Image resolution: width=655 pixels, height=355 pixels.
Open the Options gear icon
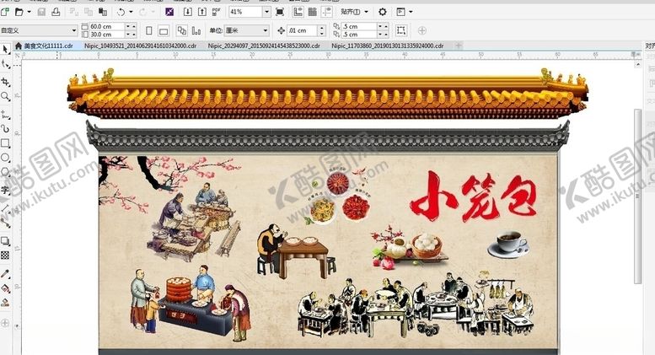[383, 12]
